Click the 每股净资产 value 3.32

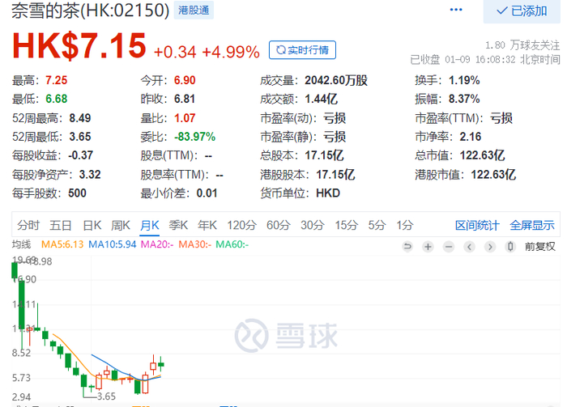point(90,175)
